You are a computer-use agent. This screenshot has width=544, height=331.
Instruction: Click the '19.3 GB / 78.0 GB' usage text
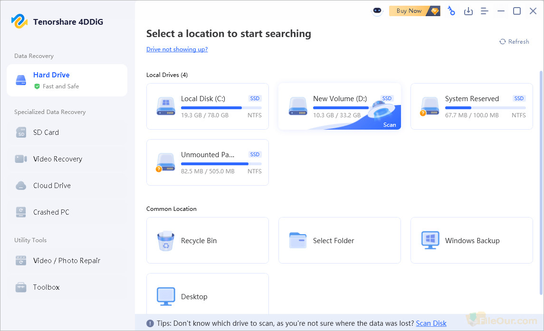[x=205, y=115]
